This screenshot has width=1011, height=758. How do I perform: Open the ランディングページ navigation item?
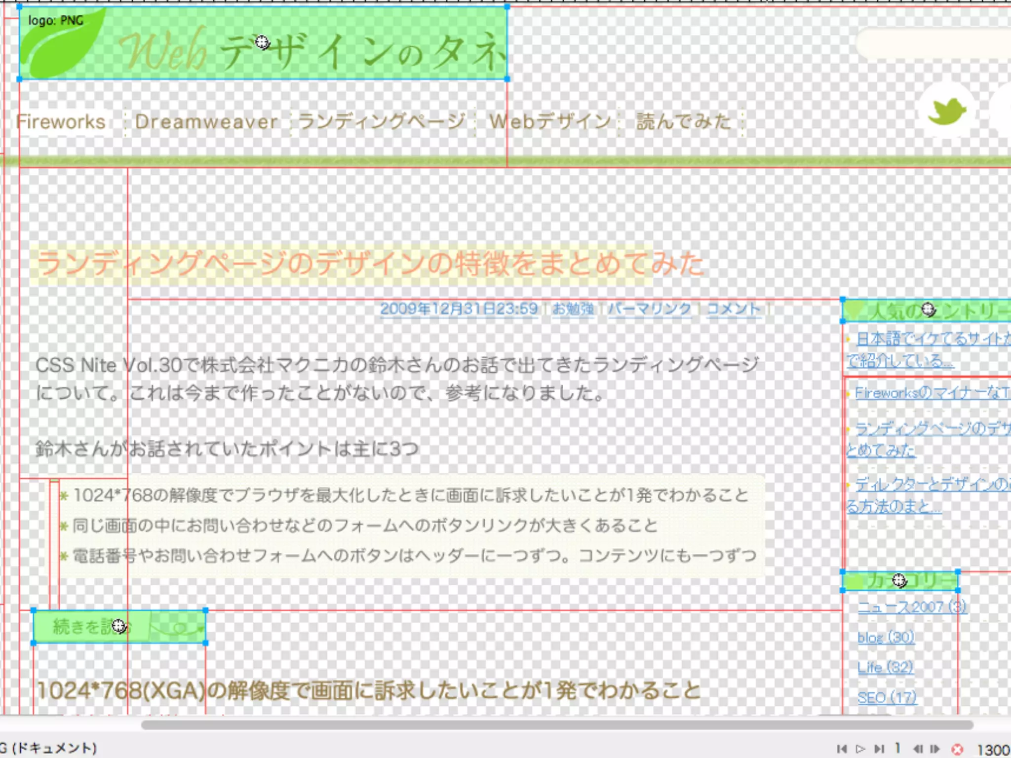click(382, 122)
